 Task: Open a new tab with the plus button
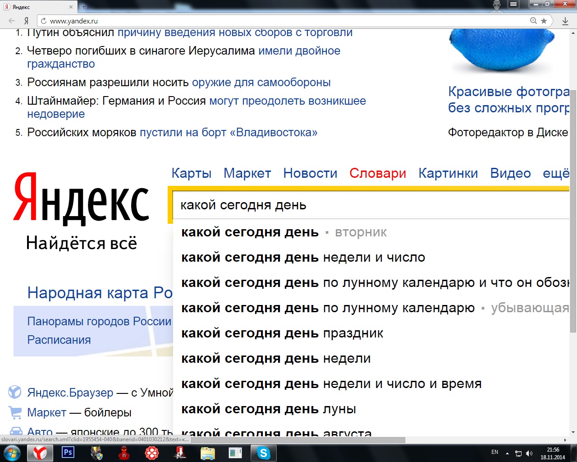[x=84, y=7]
